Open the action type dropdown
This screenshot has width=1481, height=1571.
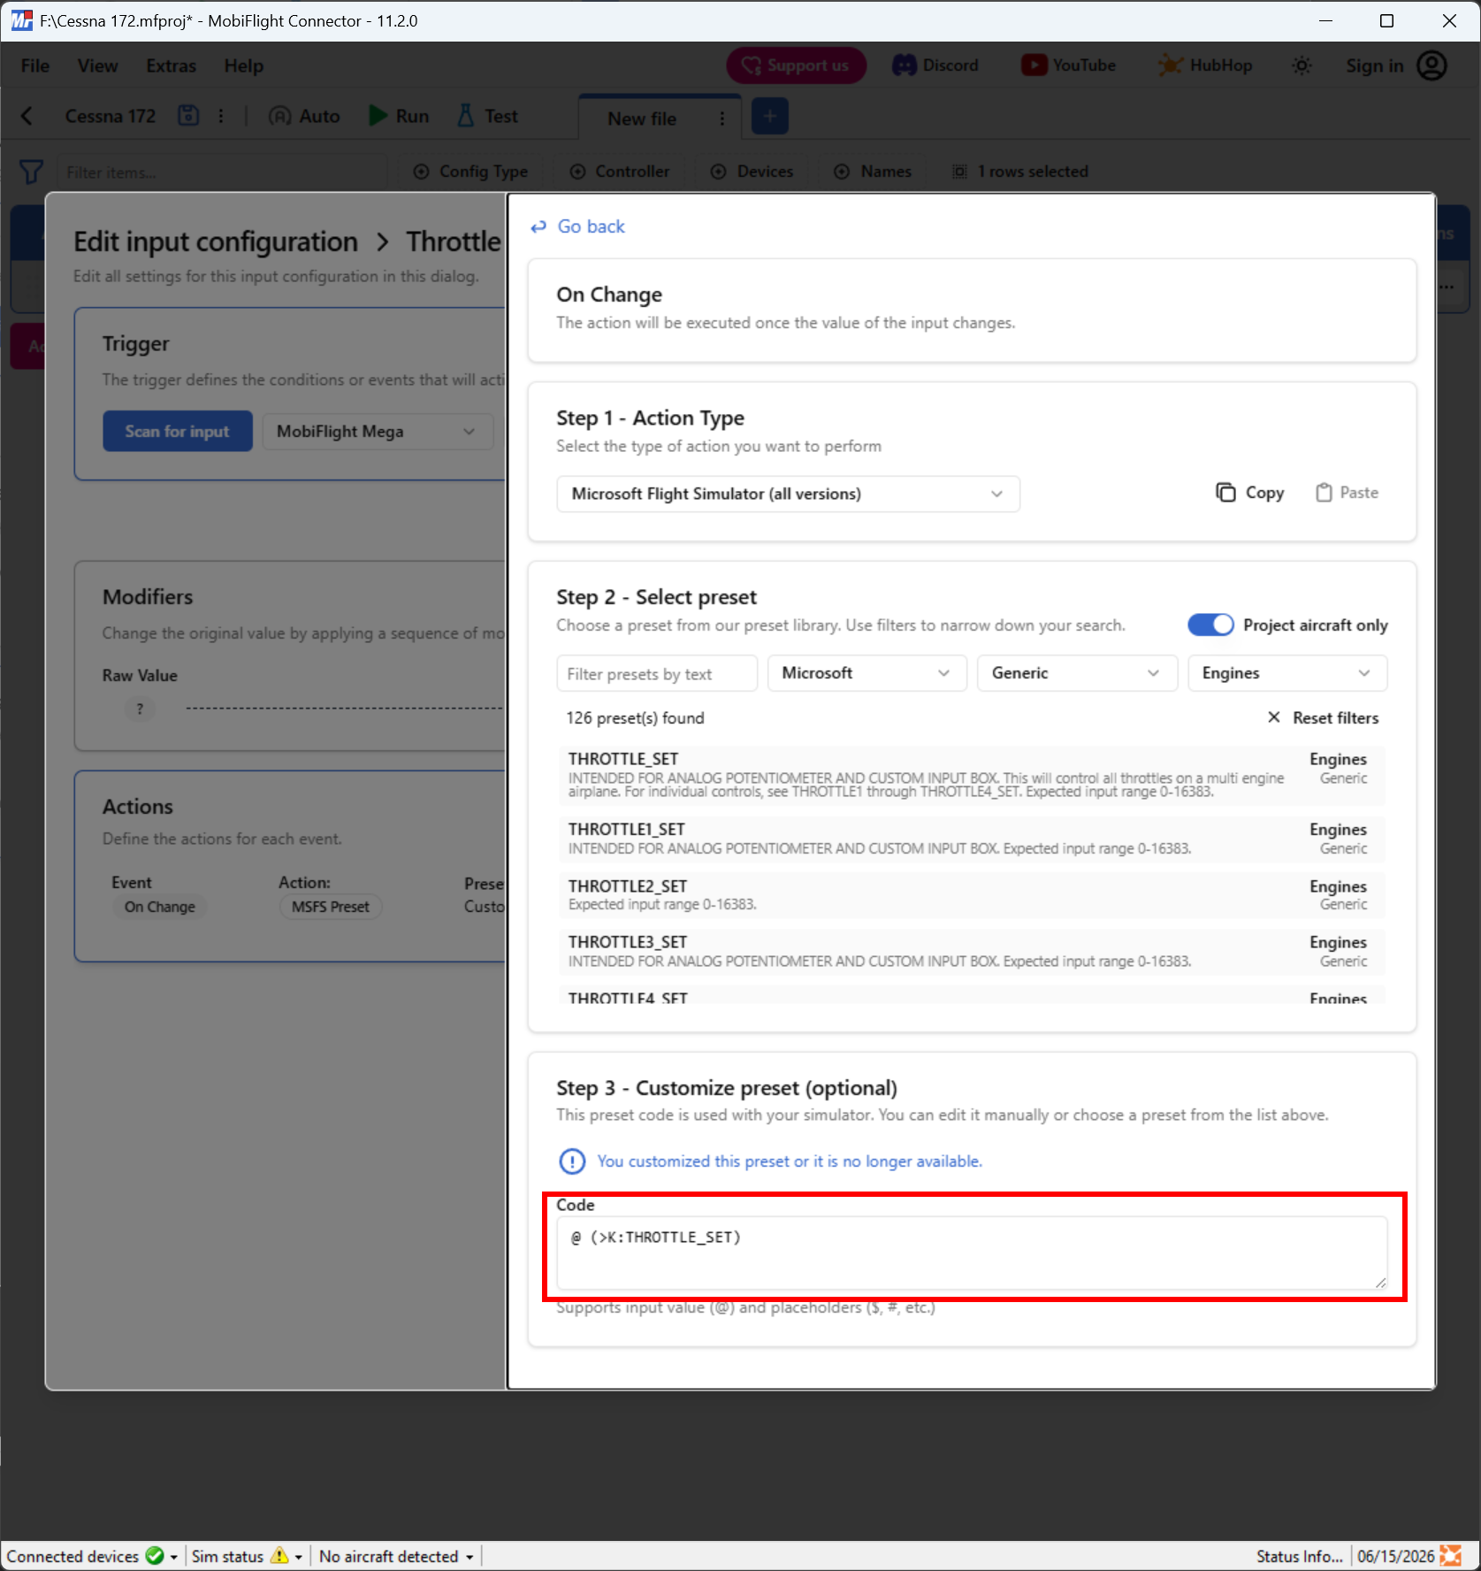788,494
